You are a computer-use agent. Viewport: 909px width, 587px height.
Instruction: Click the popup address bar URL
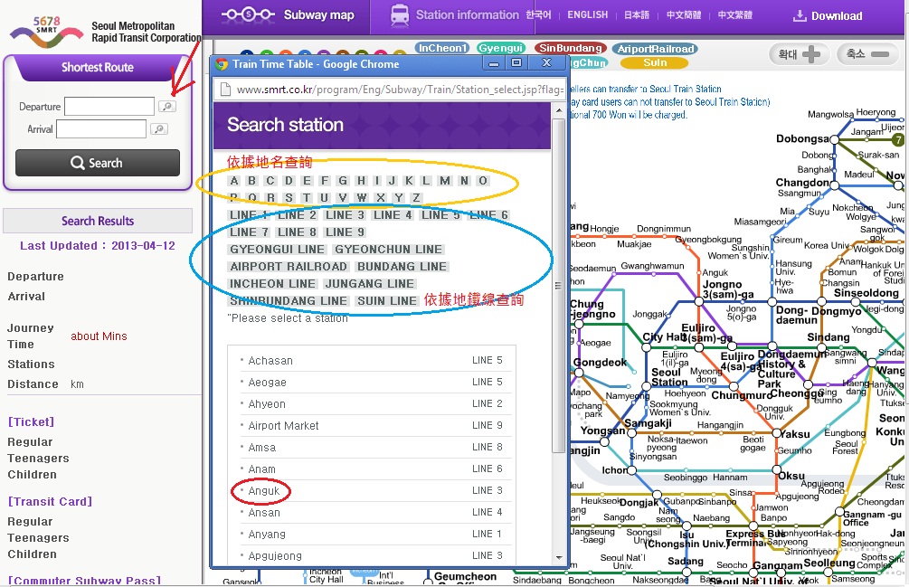pos(400,90)
